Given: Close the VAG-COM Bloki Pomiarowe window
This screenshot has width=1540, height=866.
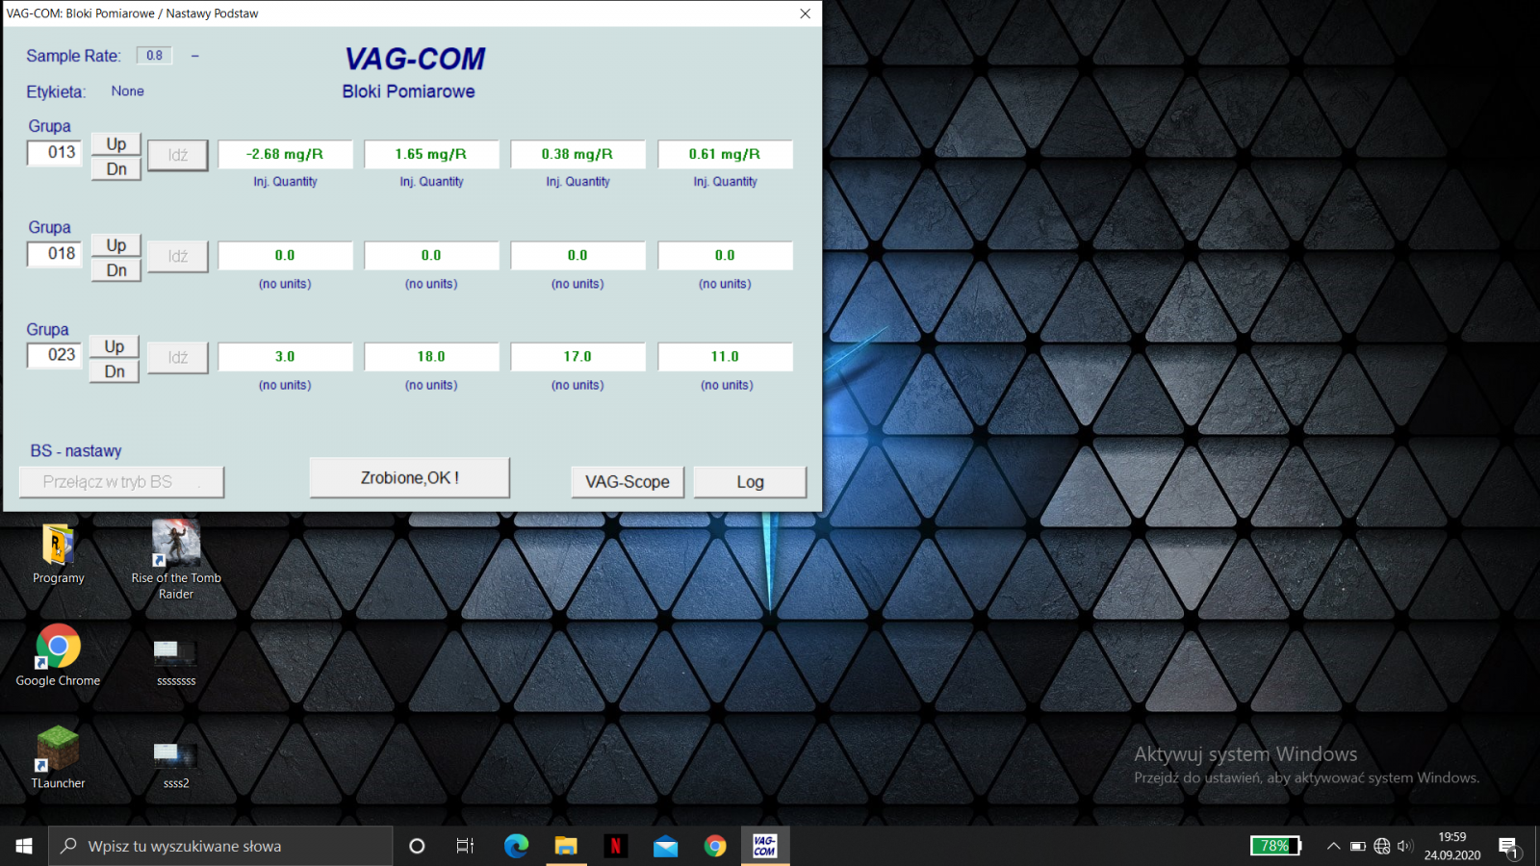Looking at the screenshot, I should [x=806, y=13].
